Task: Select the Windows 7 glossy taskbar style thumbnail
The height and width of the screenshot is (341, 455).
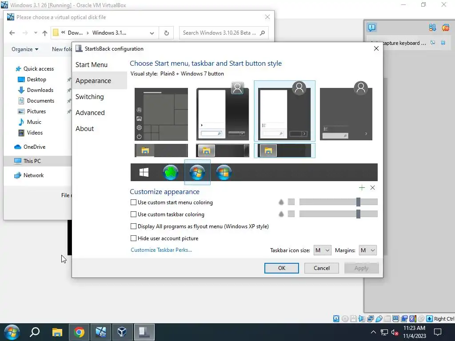Action: (223, 151)
